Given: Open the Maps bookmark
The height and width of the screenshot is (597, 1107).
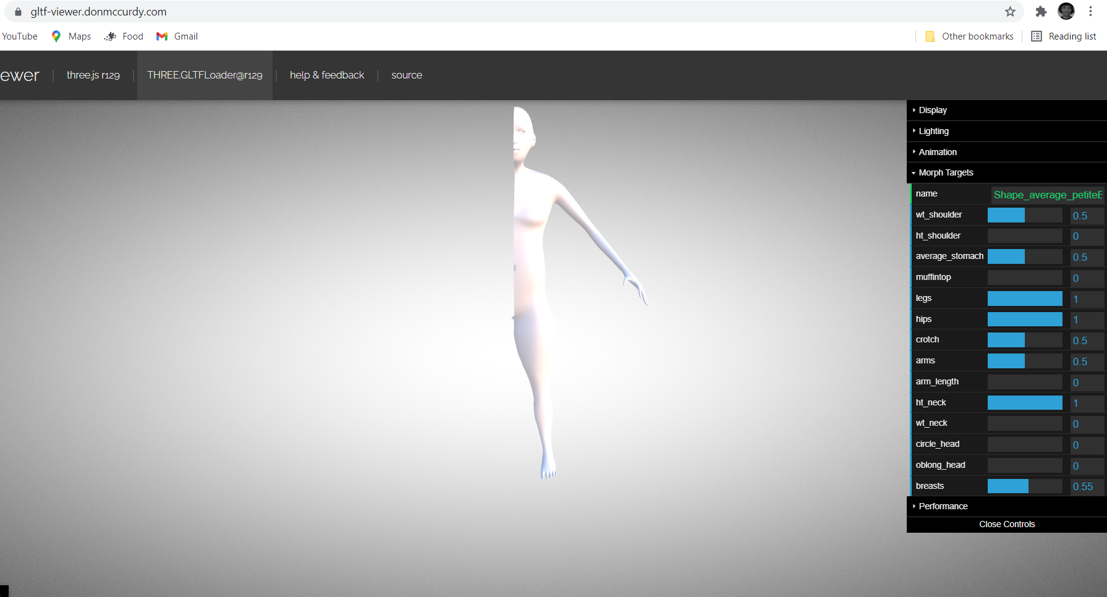Looking at the screenshot, I should click(x=70, y=36).
